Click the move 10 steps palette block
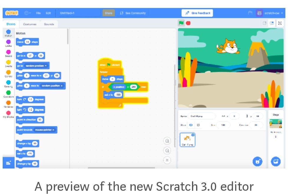 27,42
